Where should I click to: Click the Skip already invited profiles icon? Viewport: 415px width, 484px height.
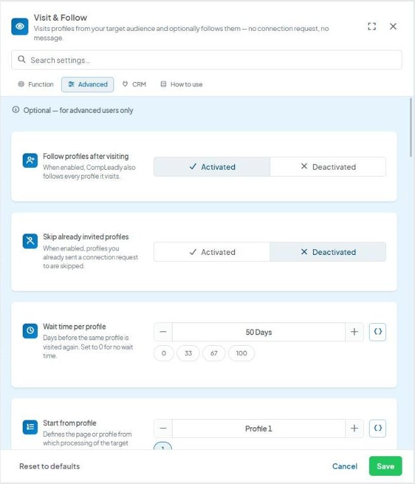pos(30,241)
